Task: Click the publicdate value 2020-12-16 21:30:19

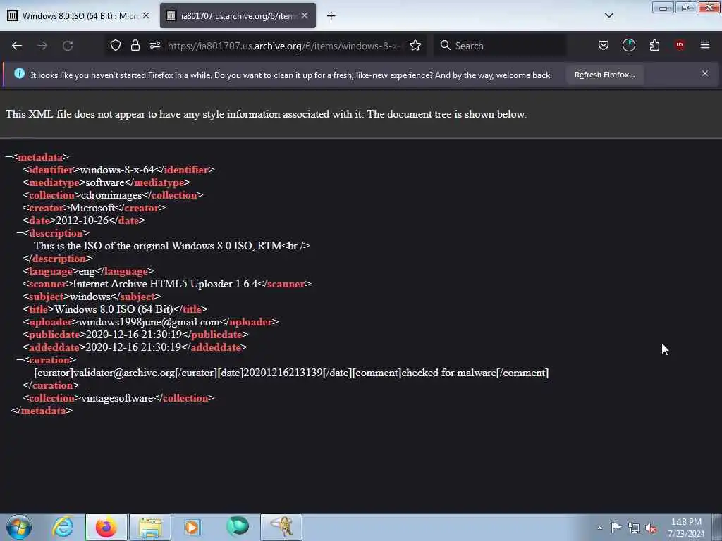Action: [x=134, y=335]
